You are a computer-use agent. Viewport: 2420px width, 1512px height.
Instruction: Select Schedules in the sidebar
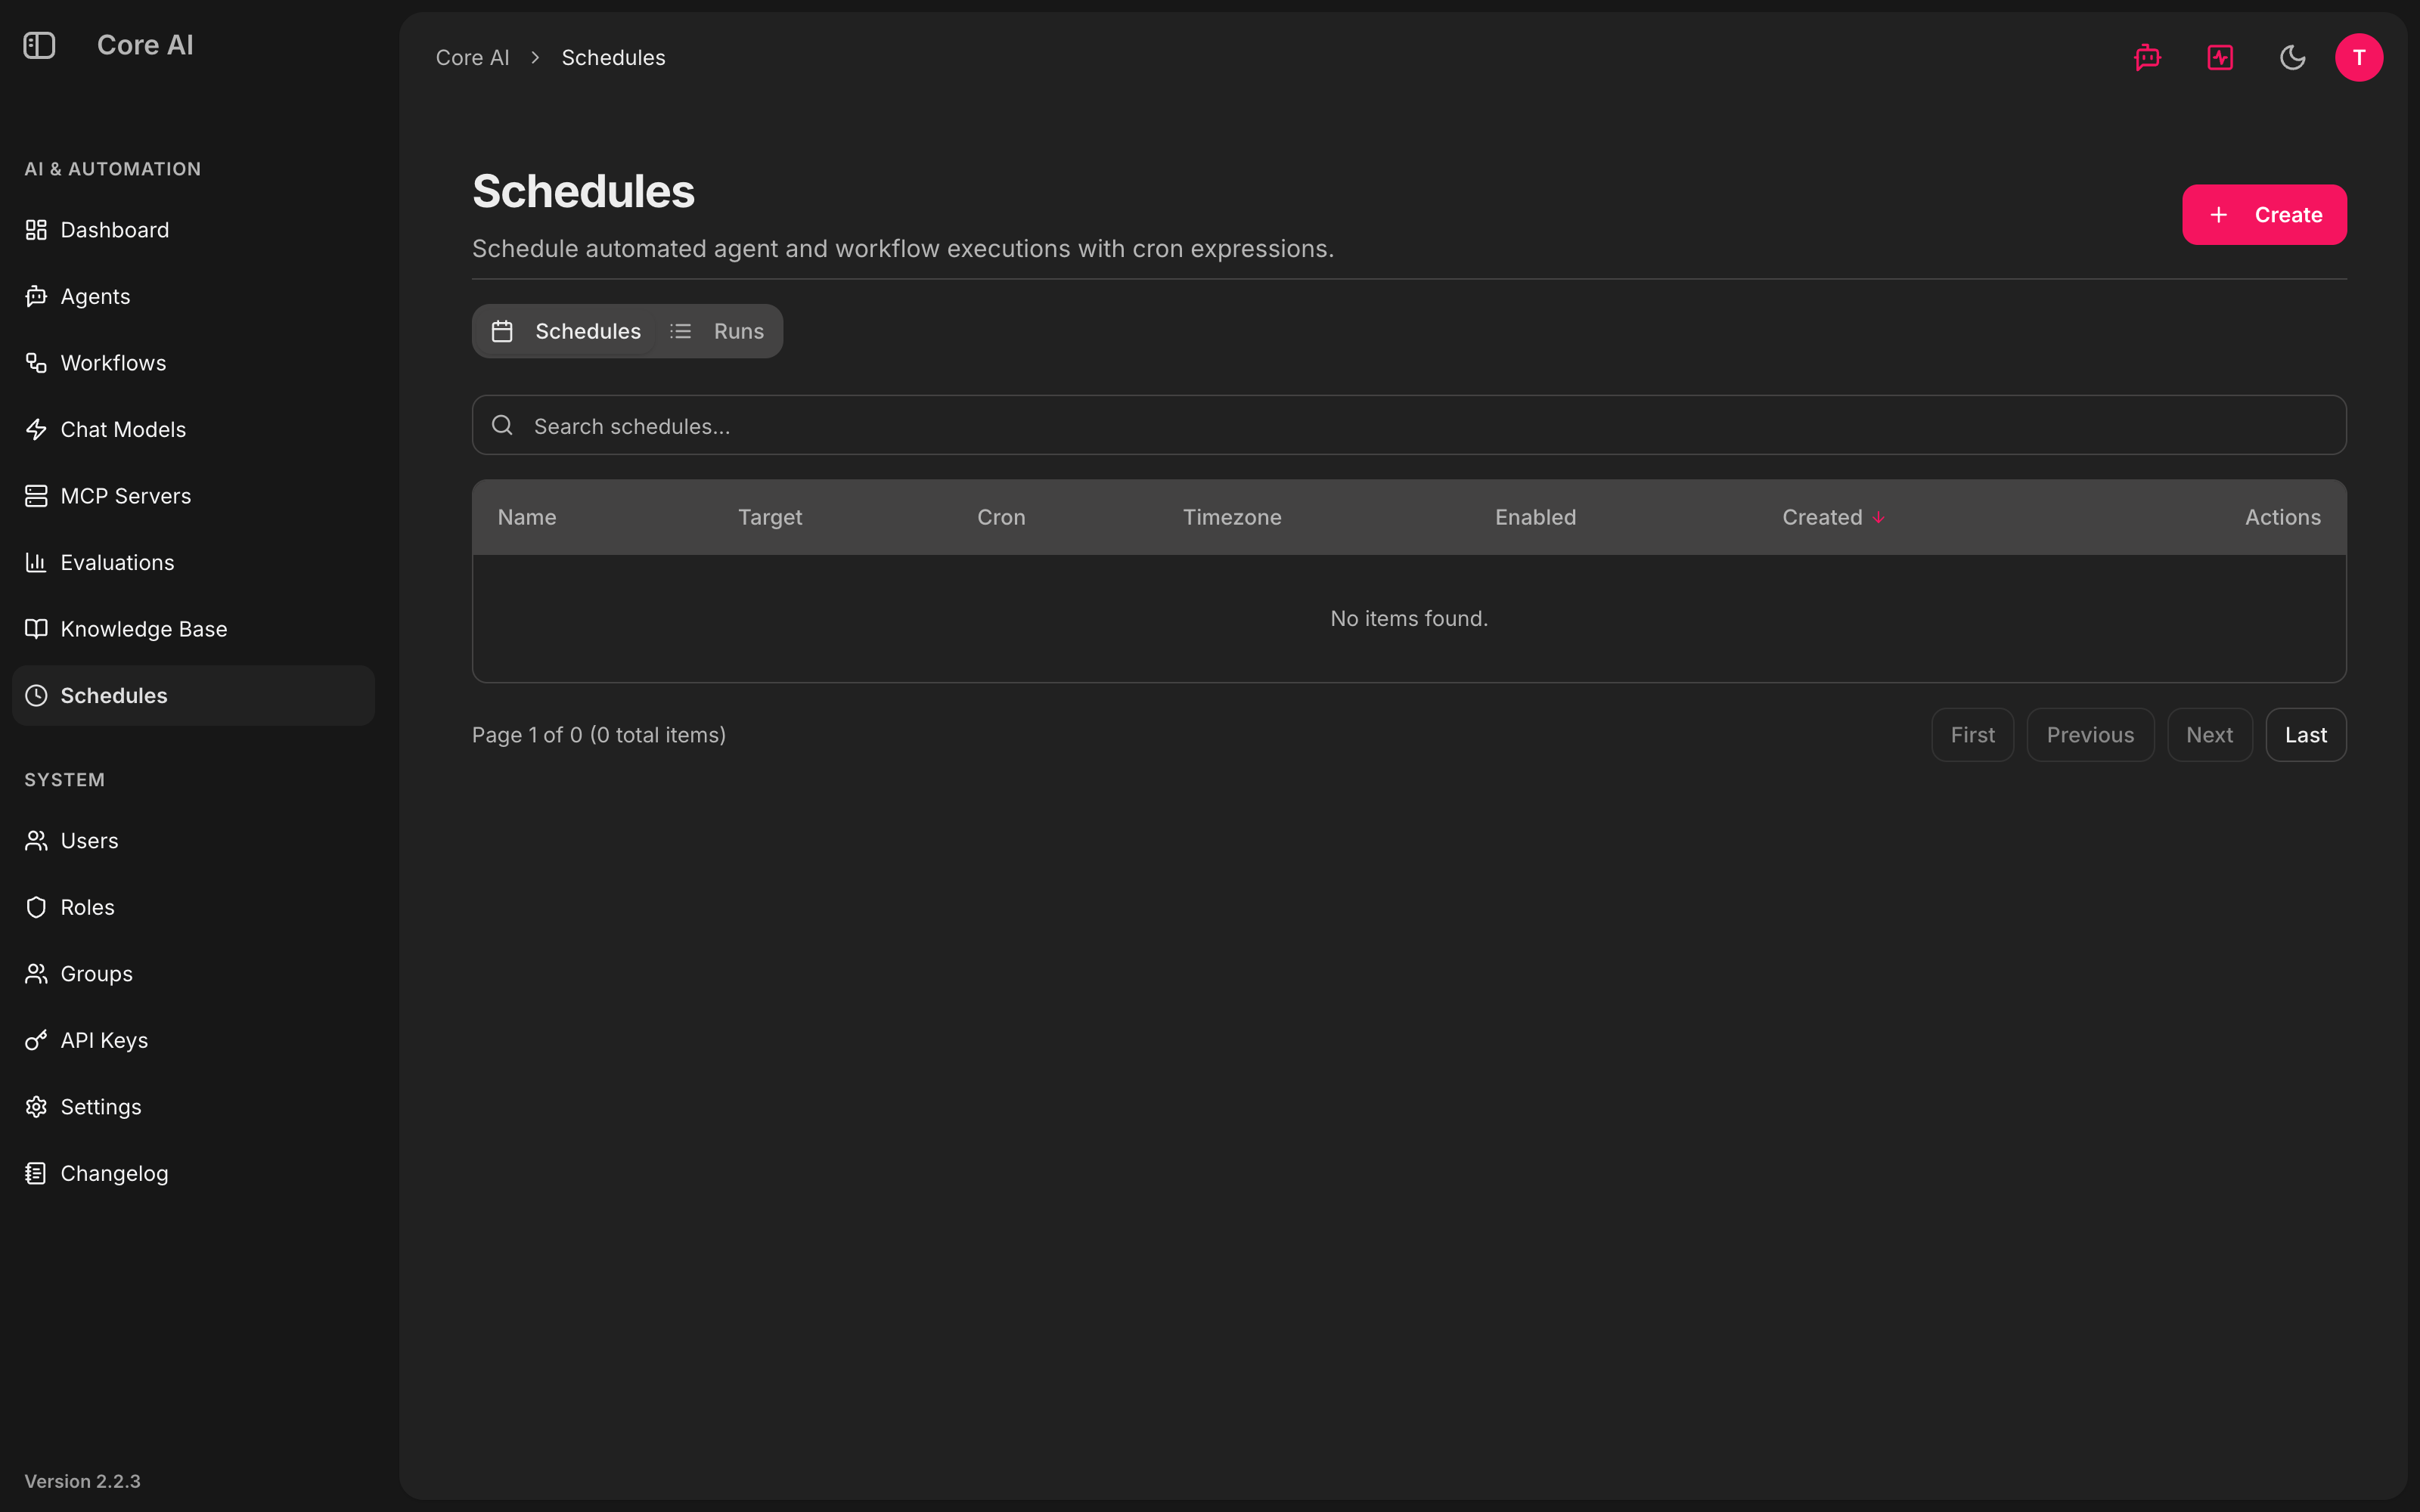(x=193, y=695)
